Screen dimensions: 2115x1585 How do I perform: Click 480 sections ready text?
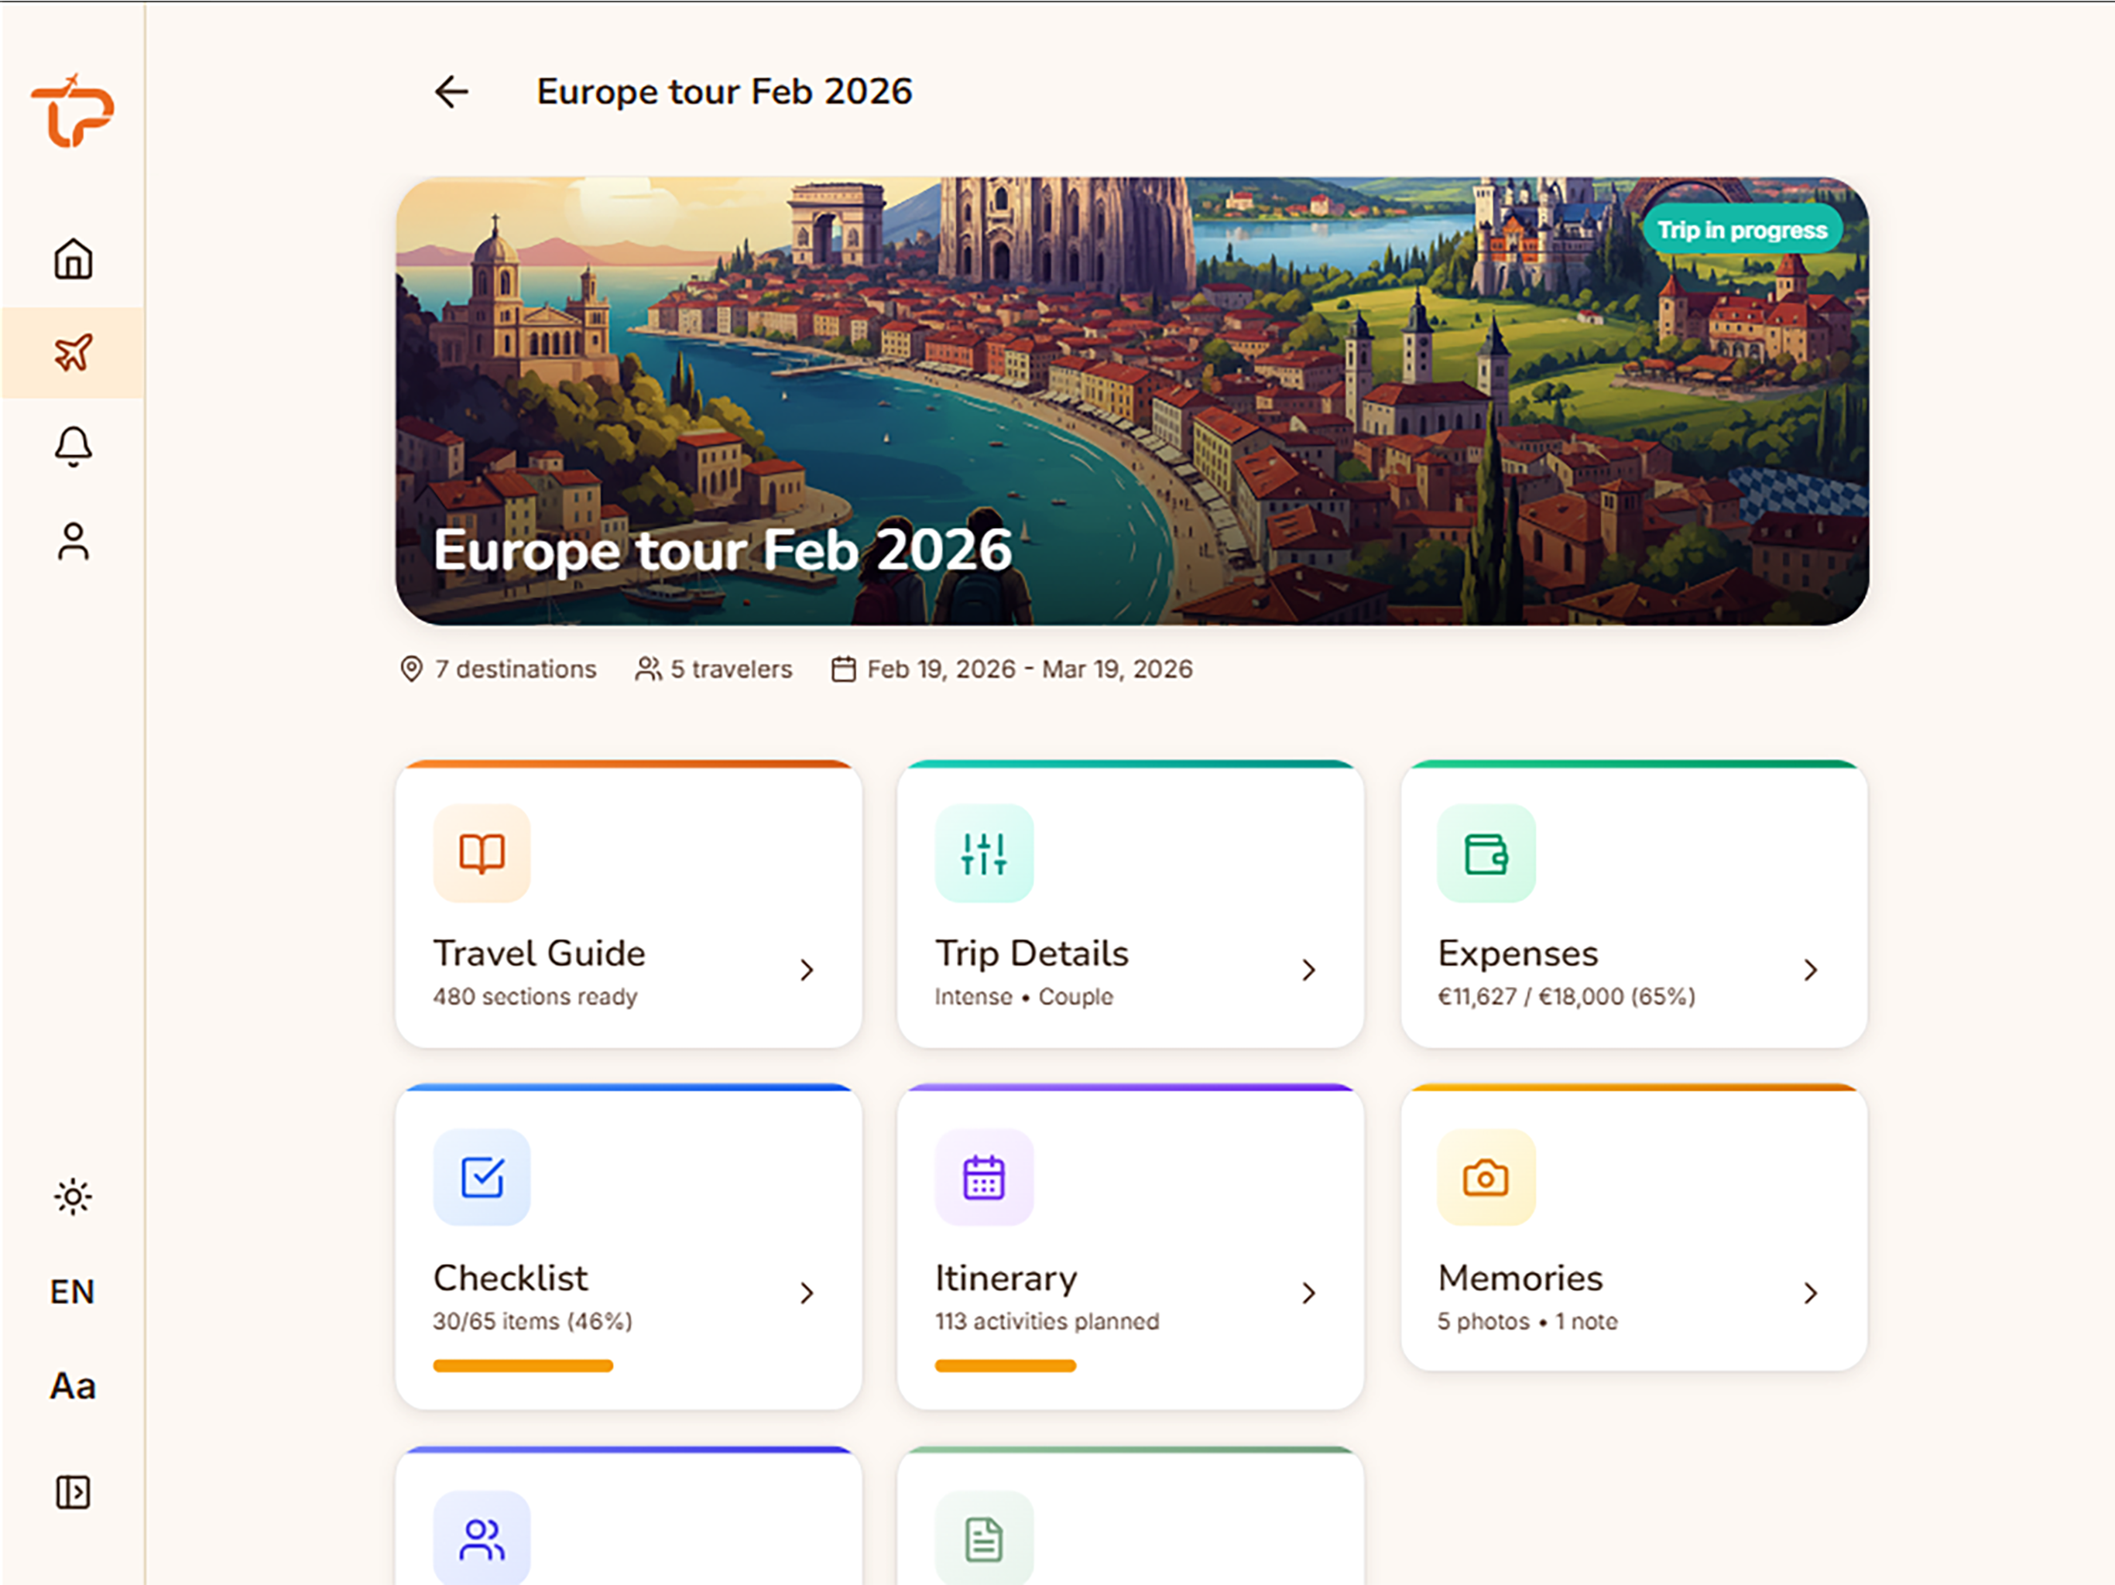(536, 996)
